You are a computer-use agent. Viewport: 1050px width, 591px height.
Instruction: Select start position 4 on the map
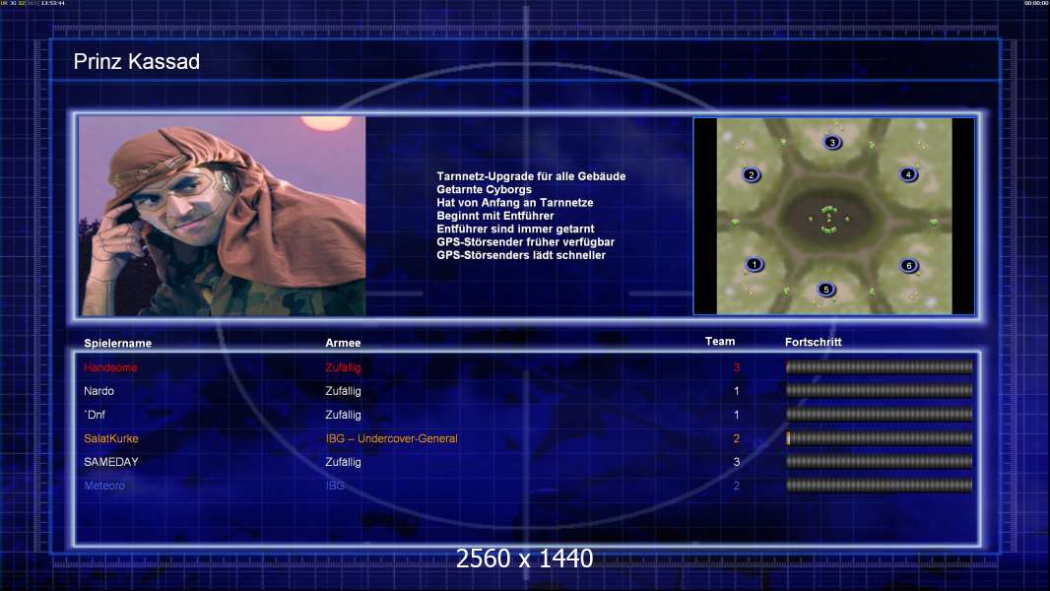coord(908,174)
